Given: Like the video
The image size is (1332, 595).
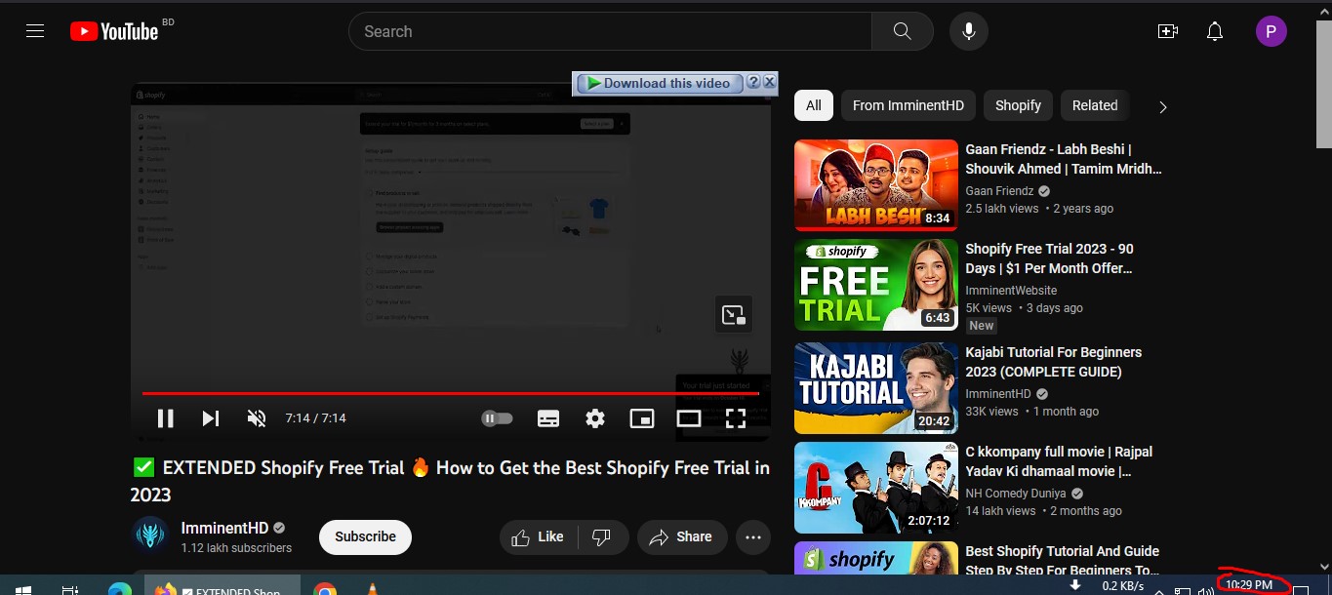Looking at the screenshot, I should coord(538,536).
